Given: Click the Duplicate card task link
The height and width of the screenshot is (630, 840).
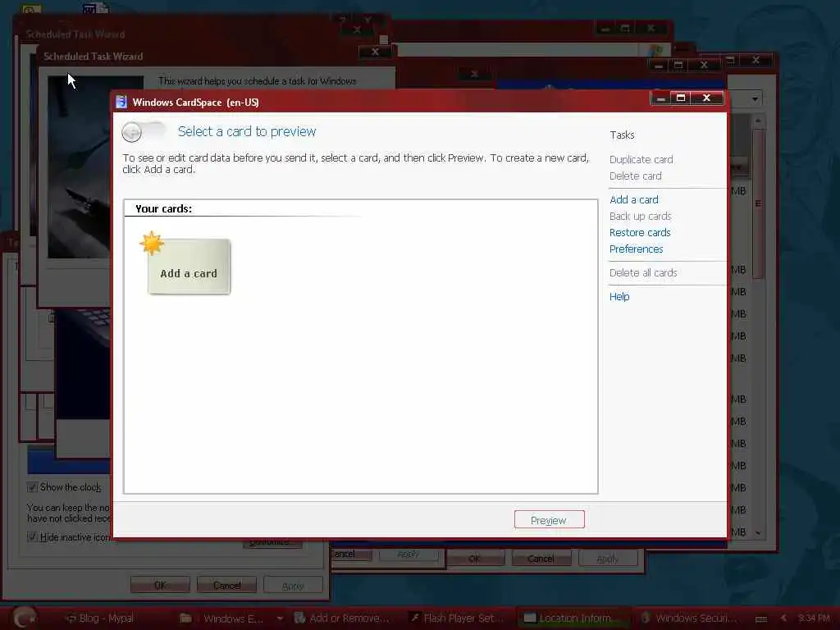Looking at the screenshot, I should 641,160.
